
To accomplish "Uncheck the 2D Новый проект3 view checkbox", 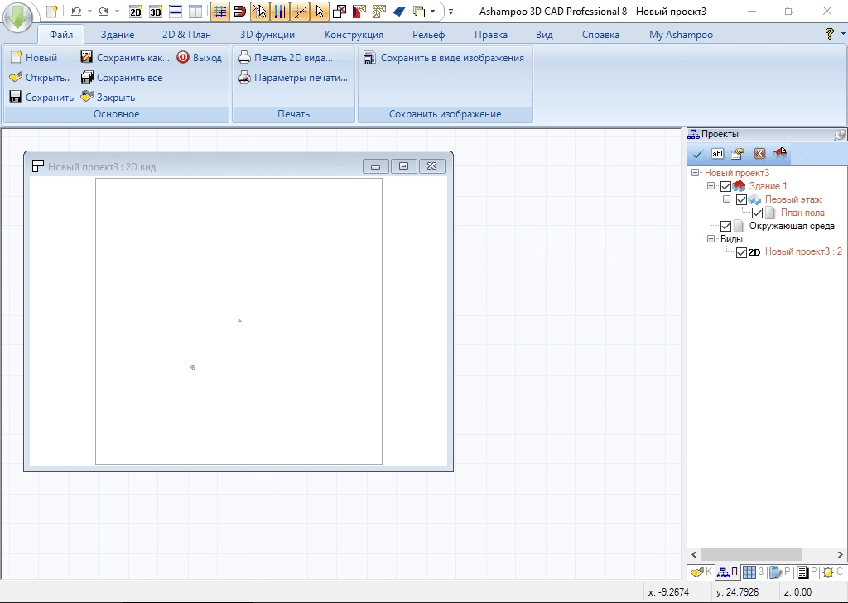I will [741, 252].
